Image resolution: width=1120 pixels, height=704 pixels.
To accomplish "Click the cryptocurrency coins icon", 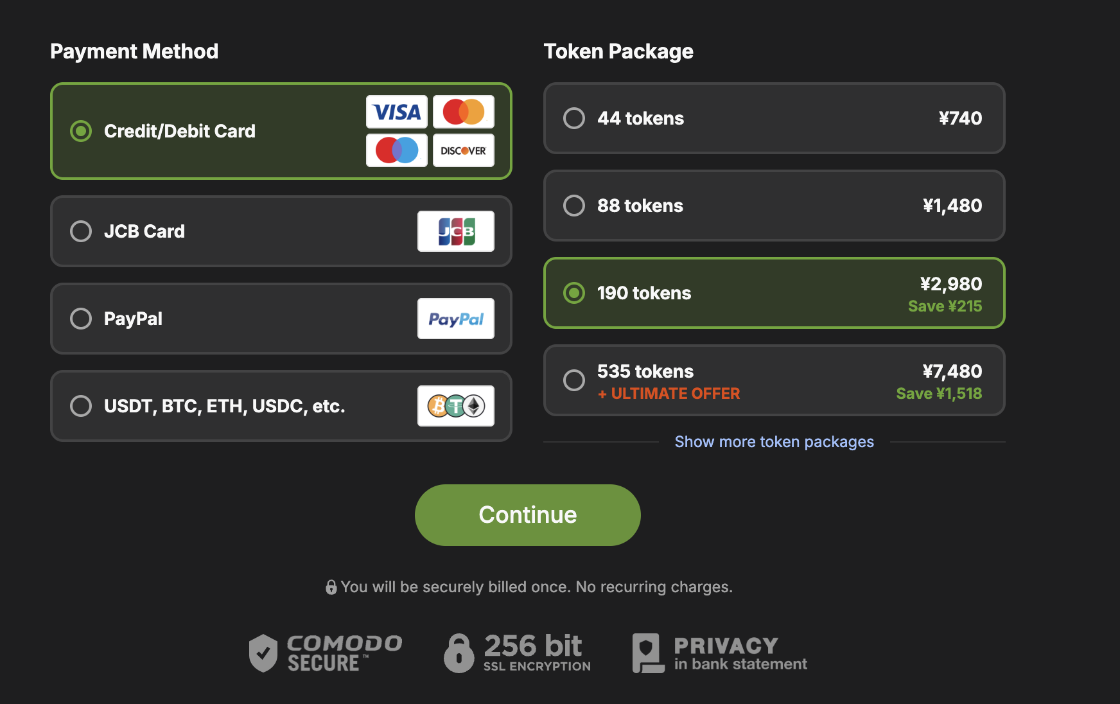I will point(456,406).
